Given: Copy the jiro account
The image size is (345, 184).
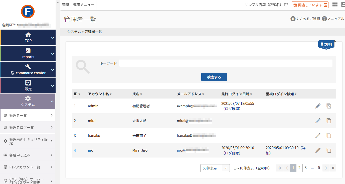Looking at the screenshot, I should pos(329,150).
